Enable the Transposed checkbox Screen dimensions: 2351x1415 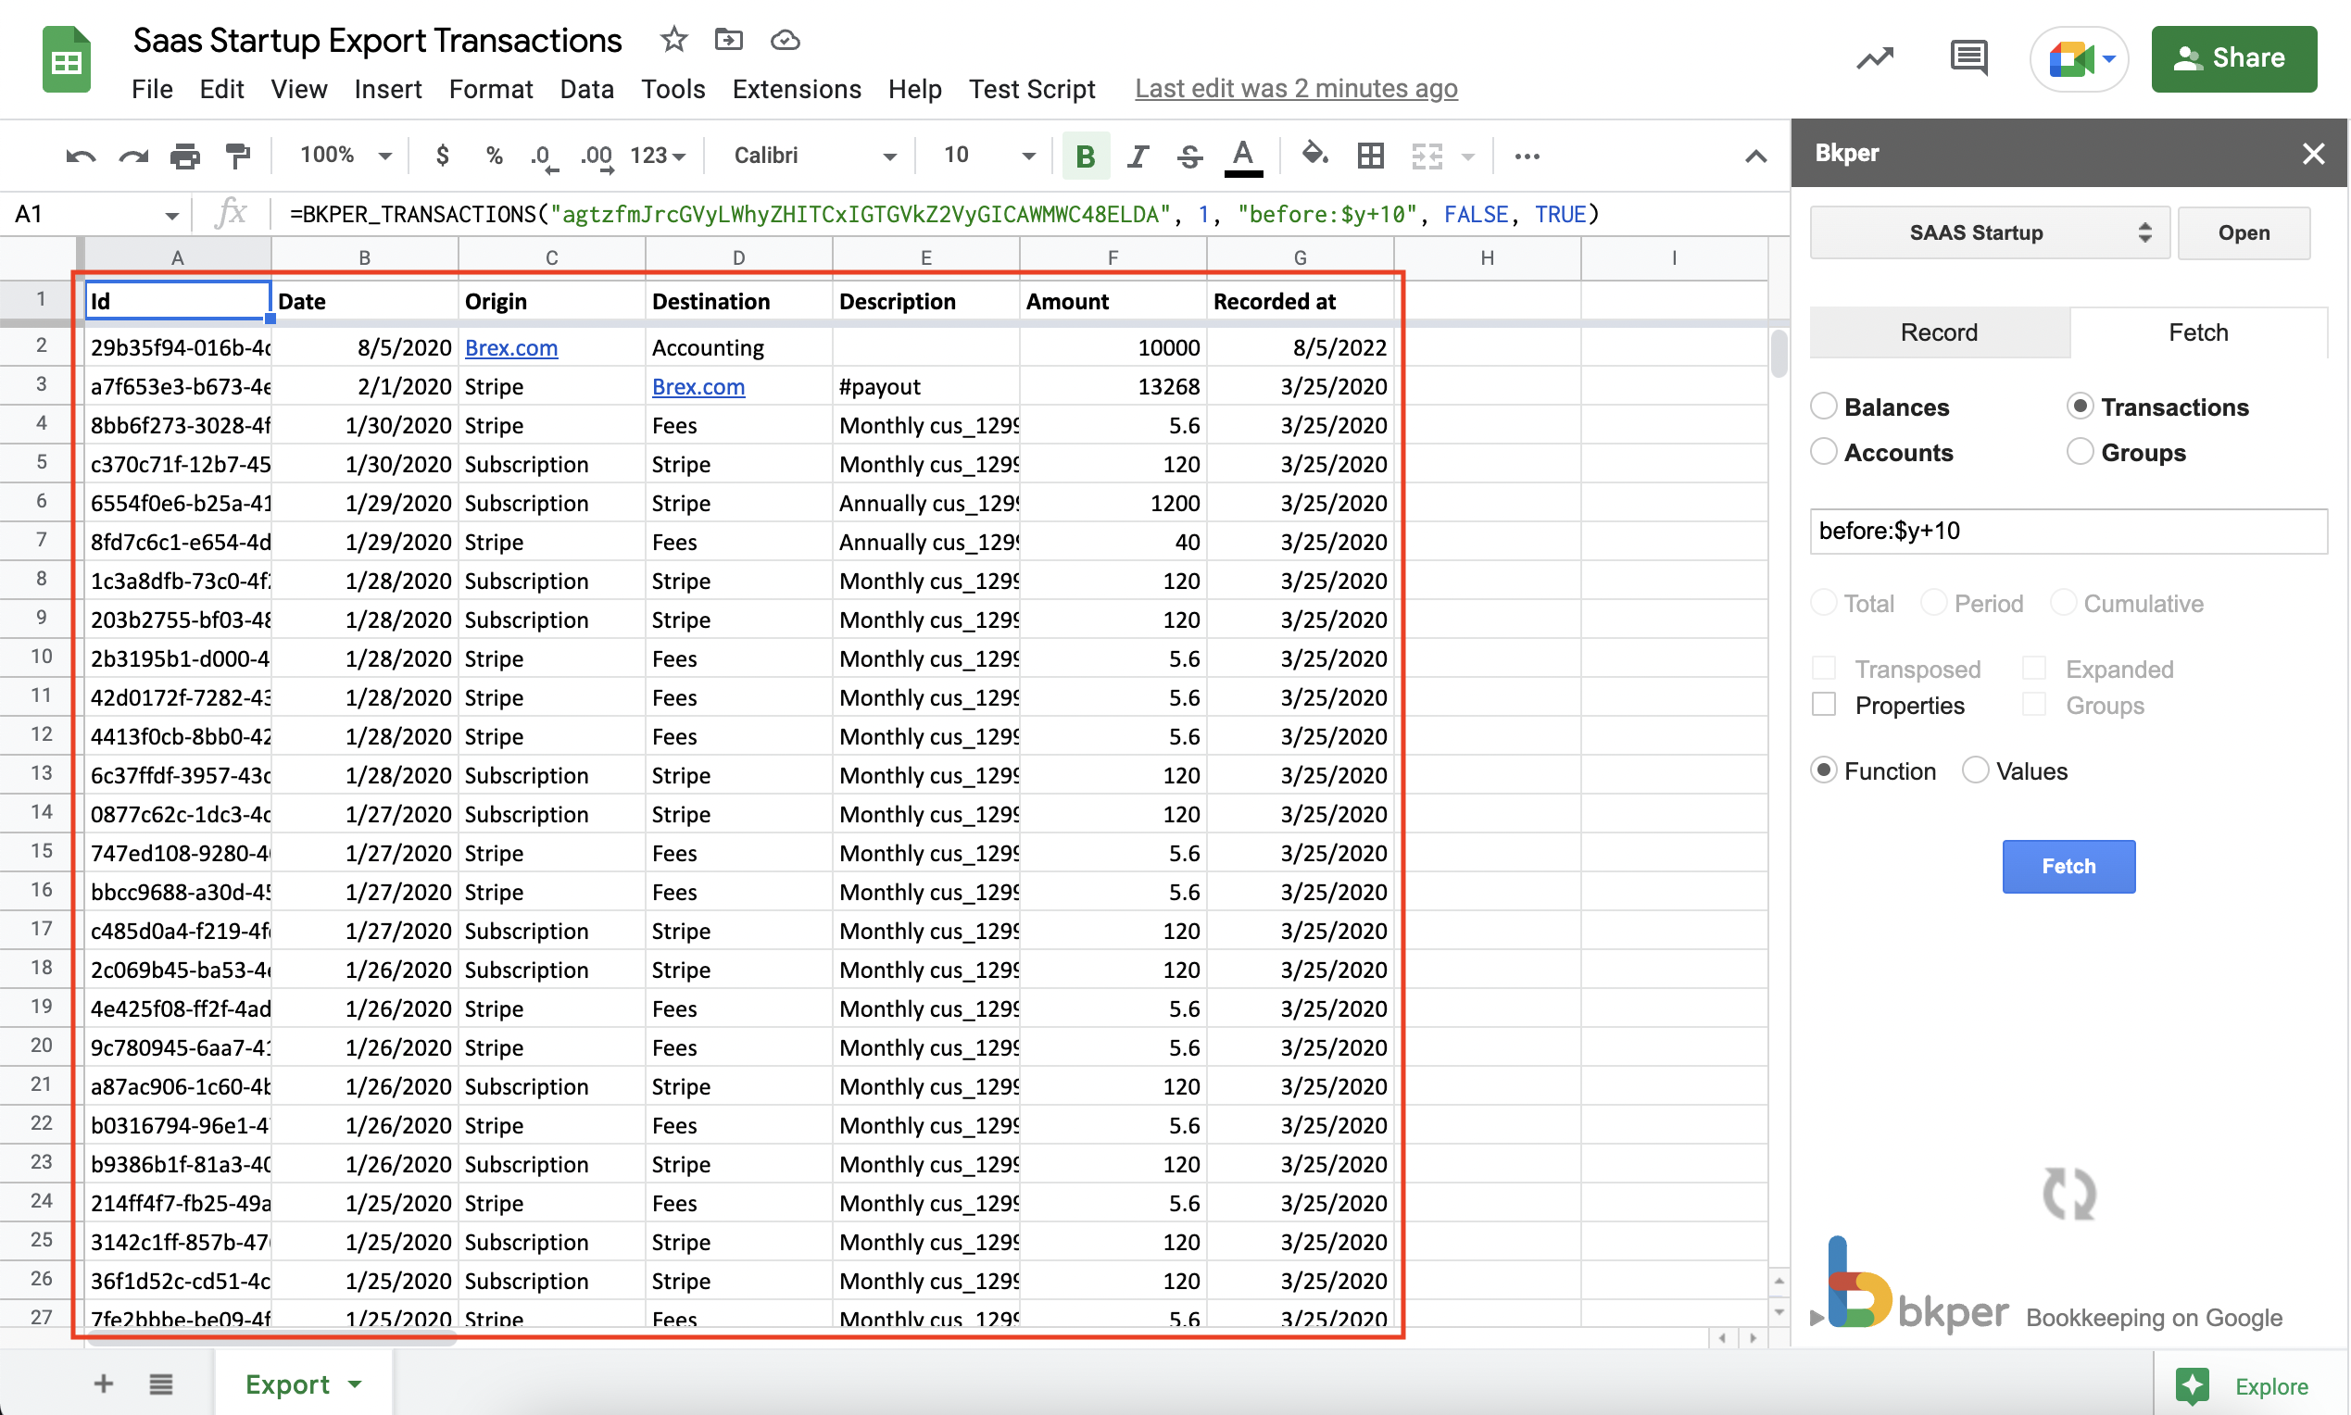point(1825,668)
